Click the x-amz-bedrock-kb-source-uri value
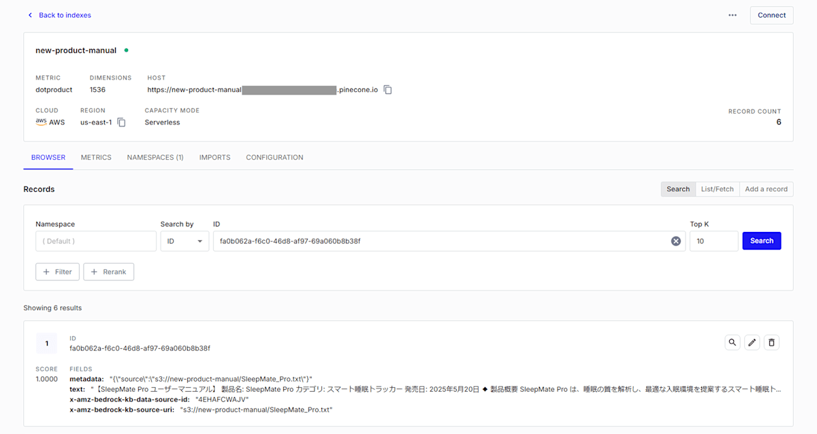 pyautogui.click(x=256, y=410)
